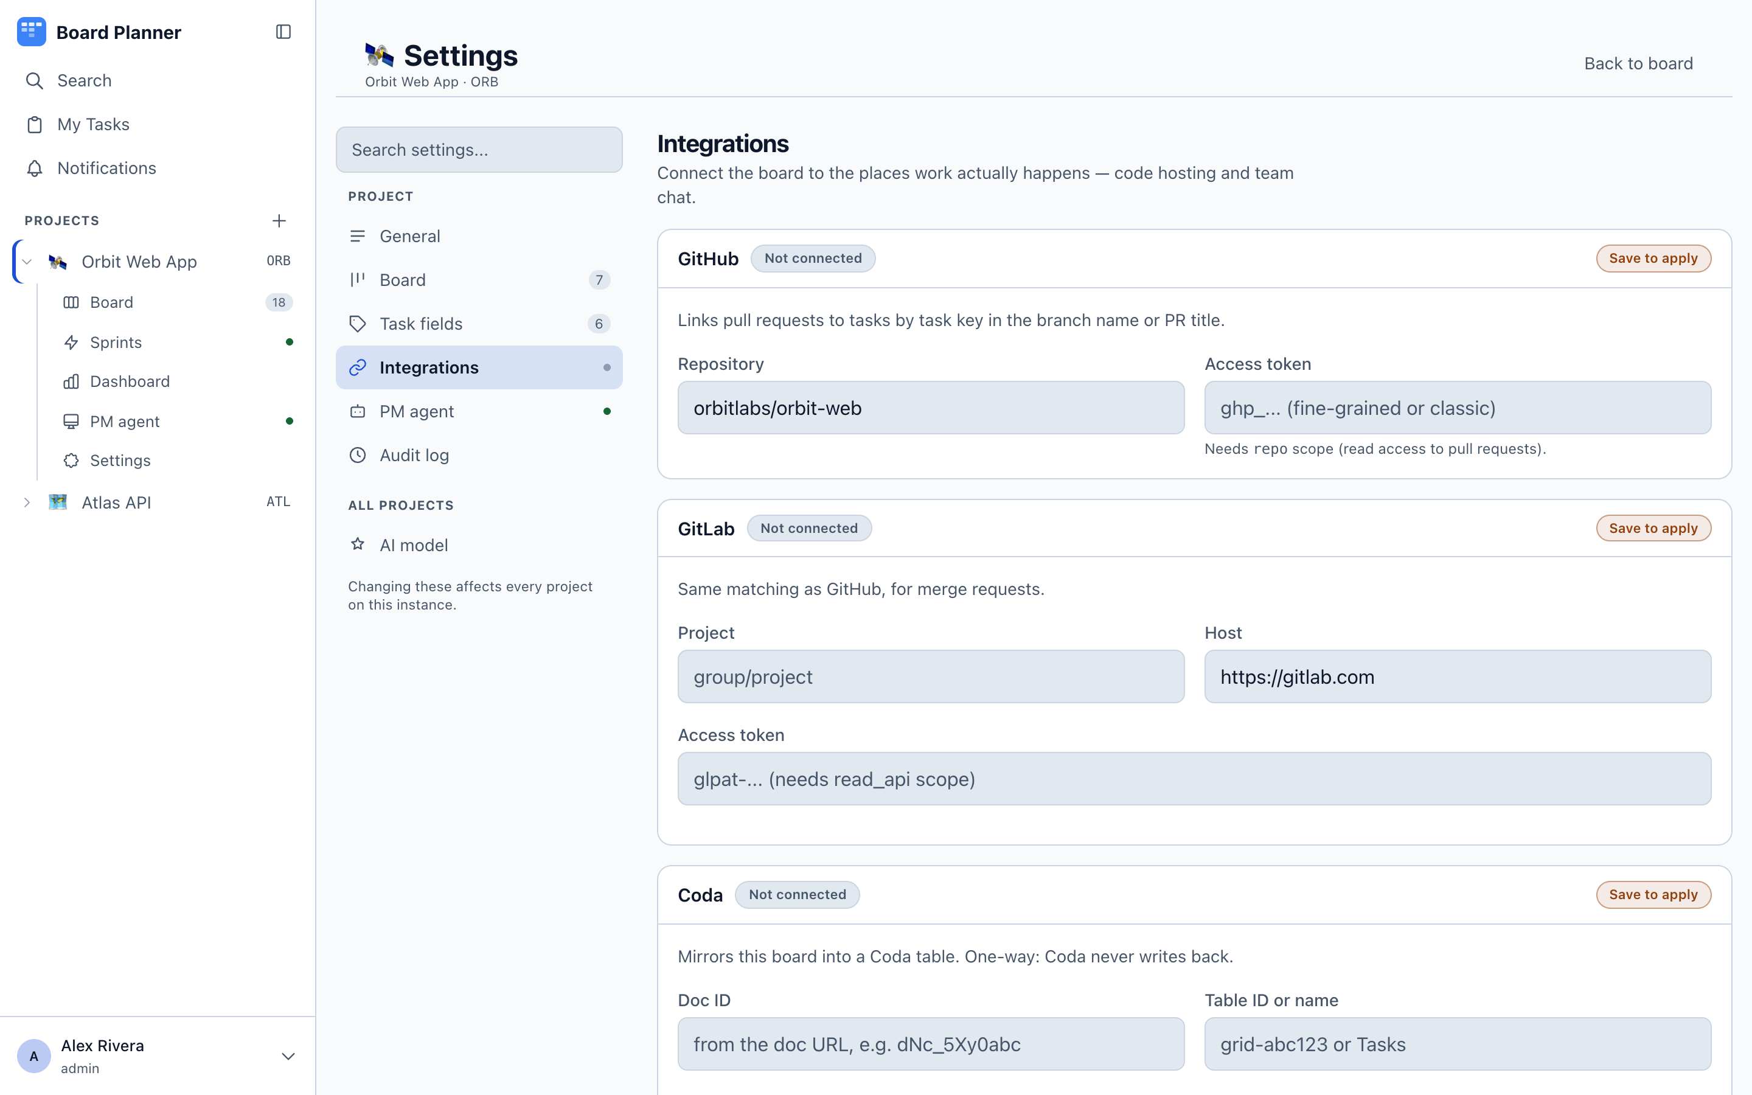Click the sidebar Settings gear icon
Image resolution: width=1752 pixels, height=1095 pixels.
click(71, 461)
